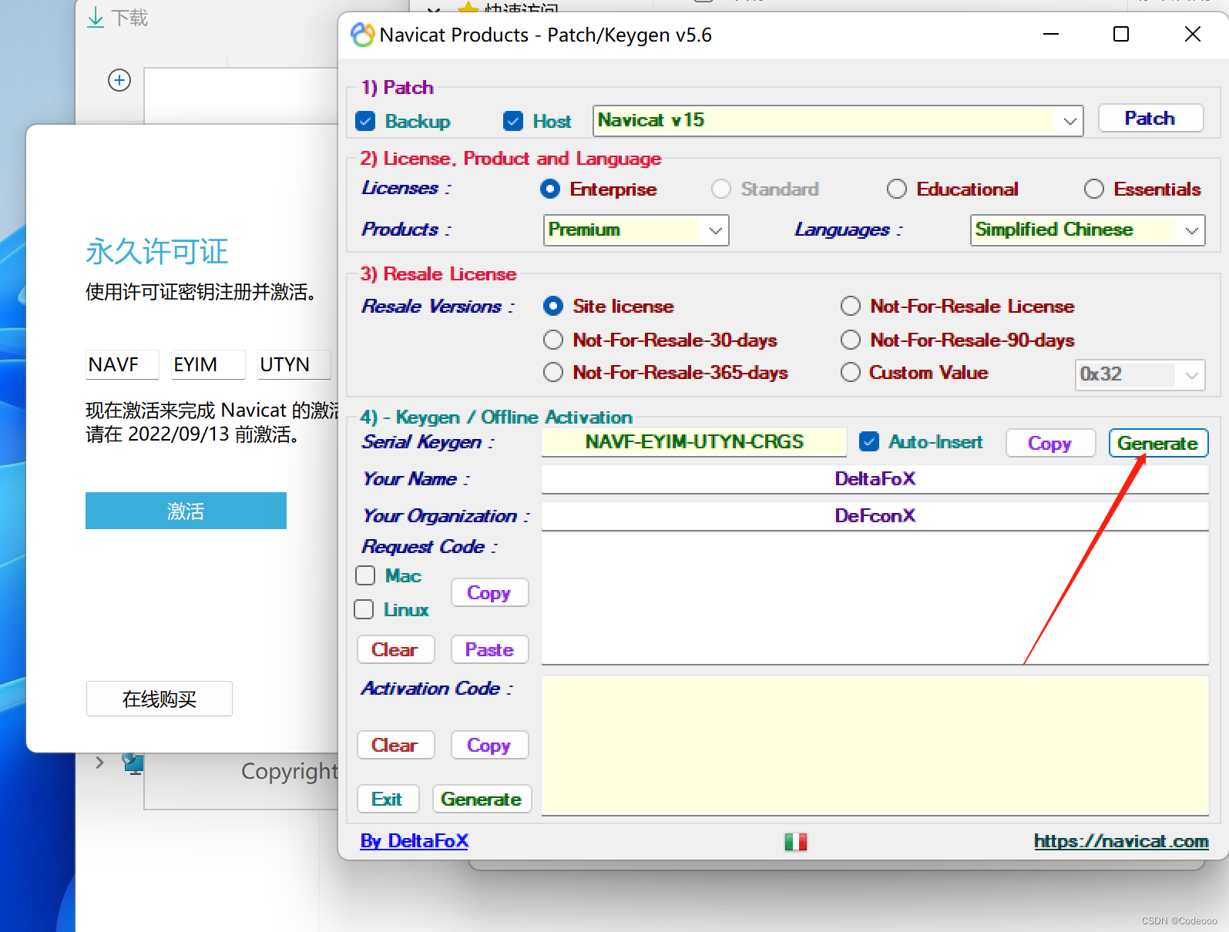Select the Essentials license radio
The height and width of the screenshot is (932, 1229).
1094,189
